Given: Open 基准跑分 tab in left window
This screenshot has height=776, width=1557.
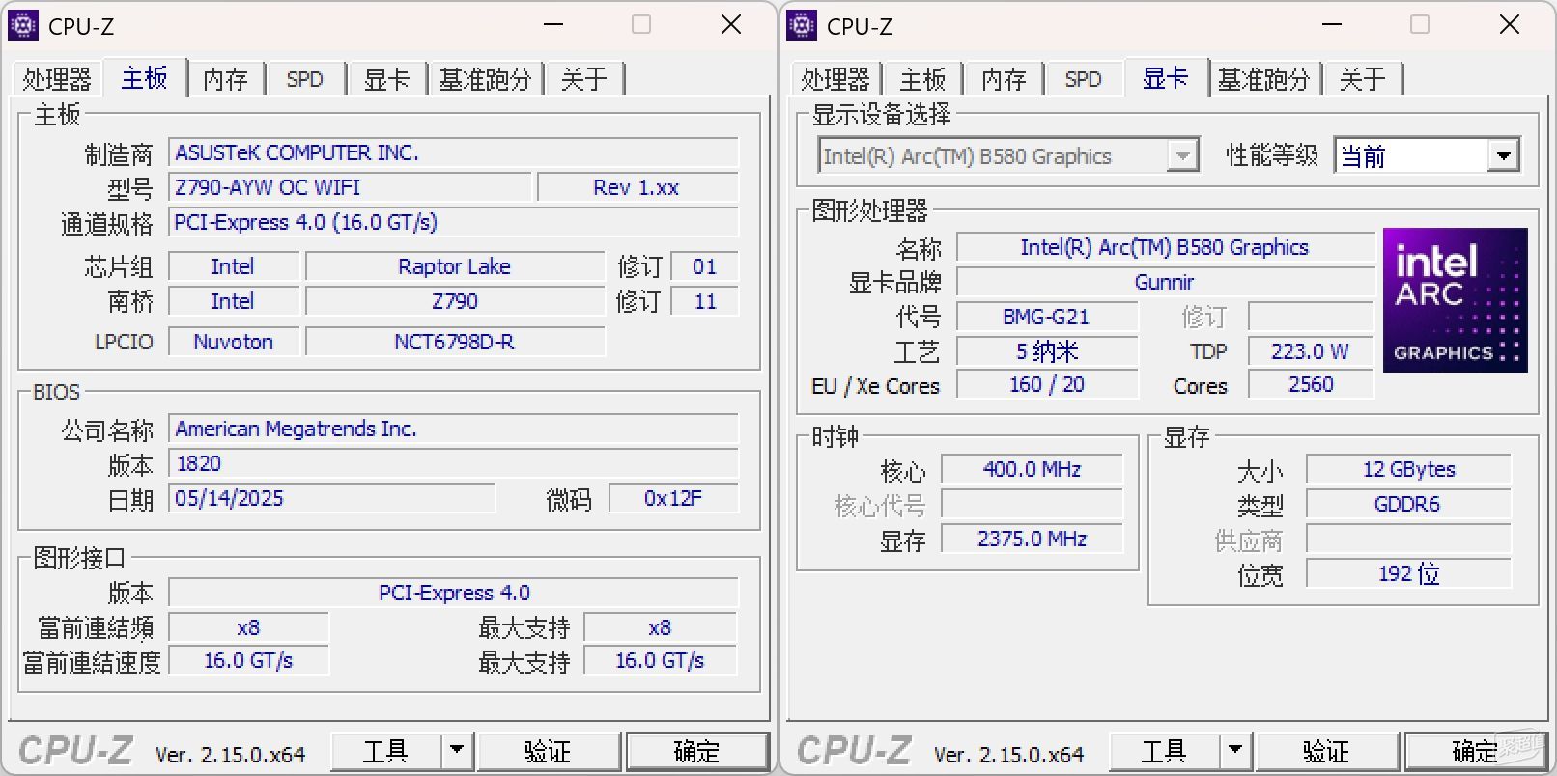Looking at the screenshot, I should coord(486,79).
